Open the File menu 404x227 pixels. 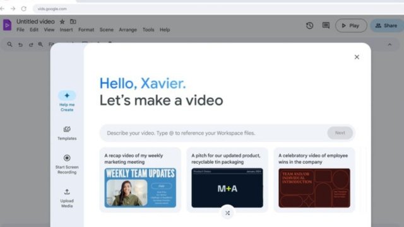click(x=20, y=30)
